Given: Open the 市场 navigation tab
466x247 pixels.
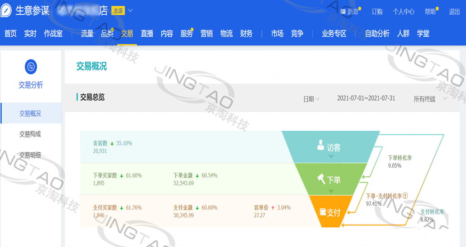Looking at the screenshot, I should (x=277, y=34).
